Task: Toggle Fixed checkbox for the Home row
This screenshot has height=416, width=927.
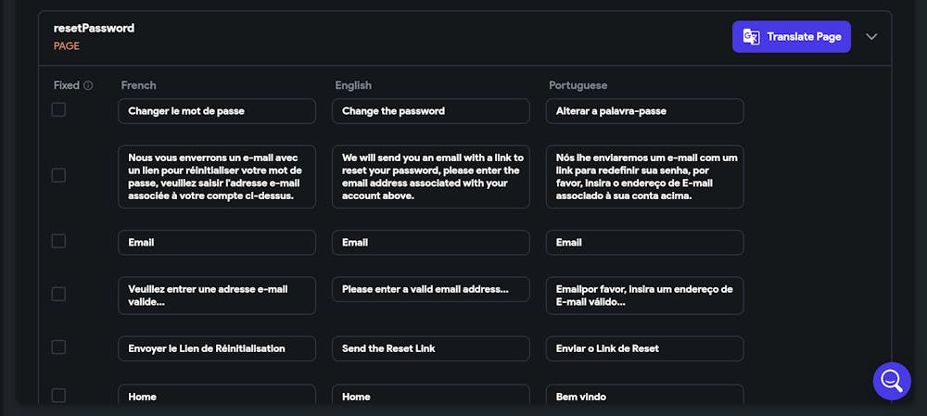Action: 58,396
